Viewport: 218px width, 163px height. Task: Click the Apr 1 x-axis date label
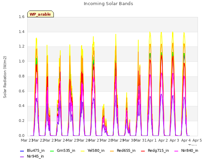pyautogui.click(x=152, y=140)
